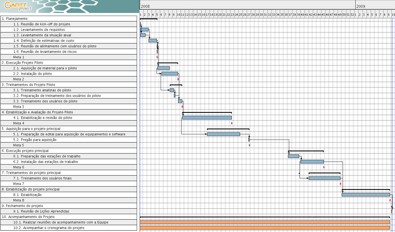The image size is (395, 232).
Task: Select row '9.1. Reunião de Lições Aprendidas'
Action: (69, 211)
